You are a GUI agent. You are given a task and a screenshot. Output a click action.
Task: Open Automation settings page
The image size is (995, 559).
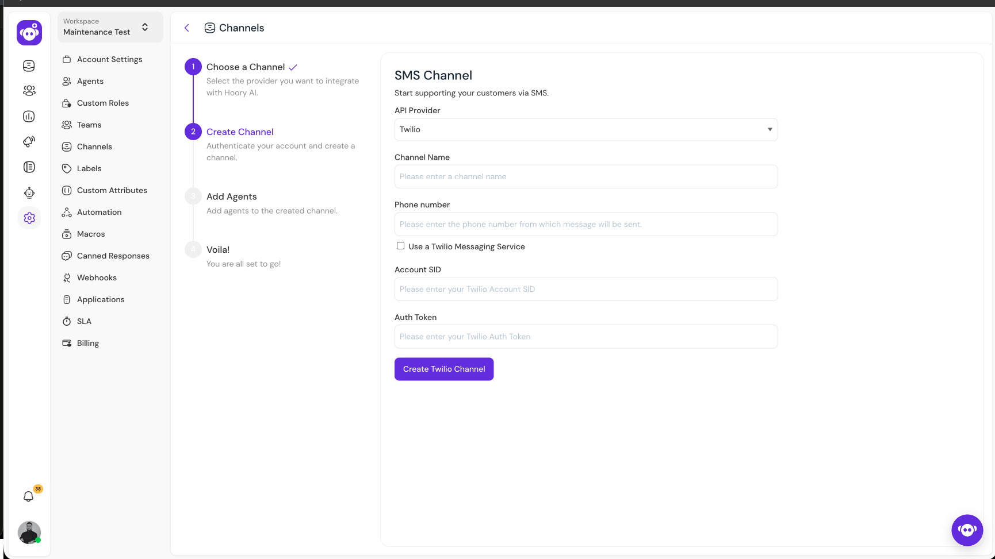coord(99,212)
